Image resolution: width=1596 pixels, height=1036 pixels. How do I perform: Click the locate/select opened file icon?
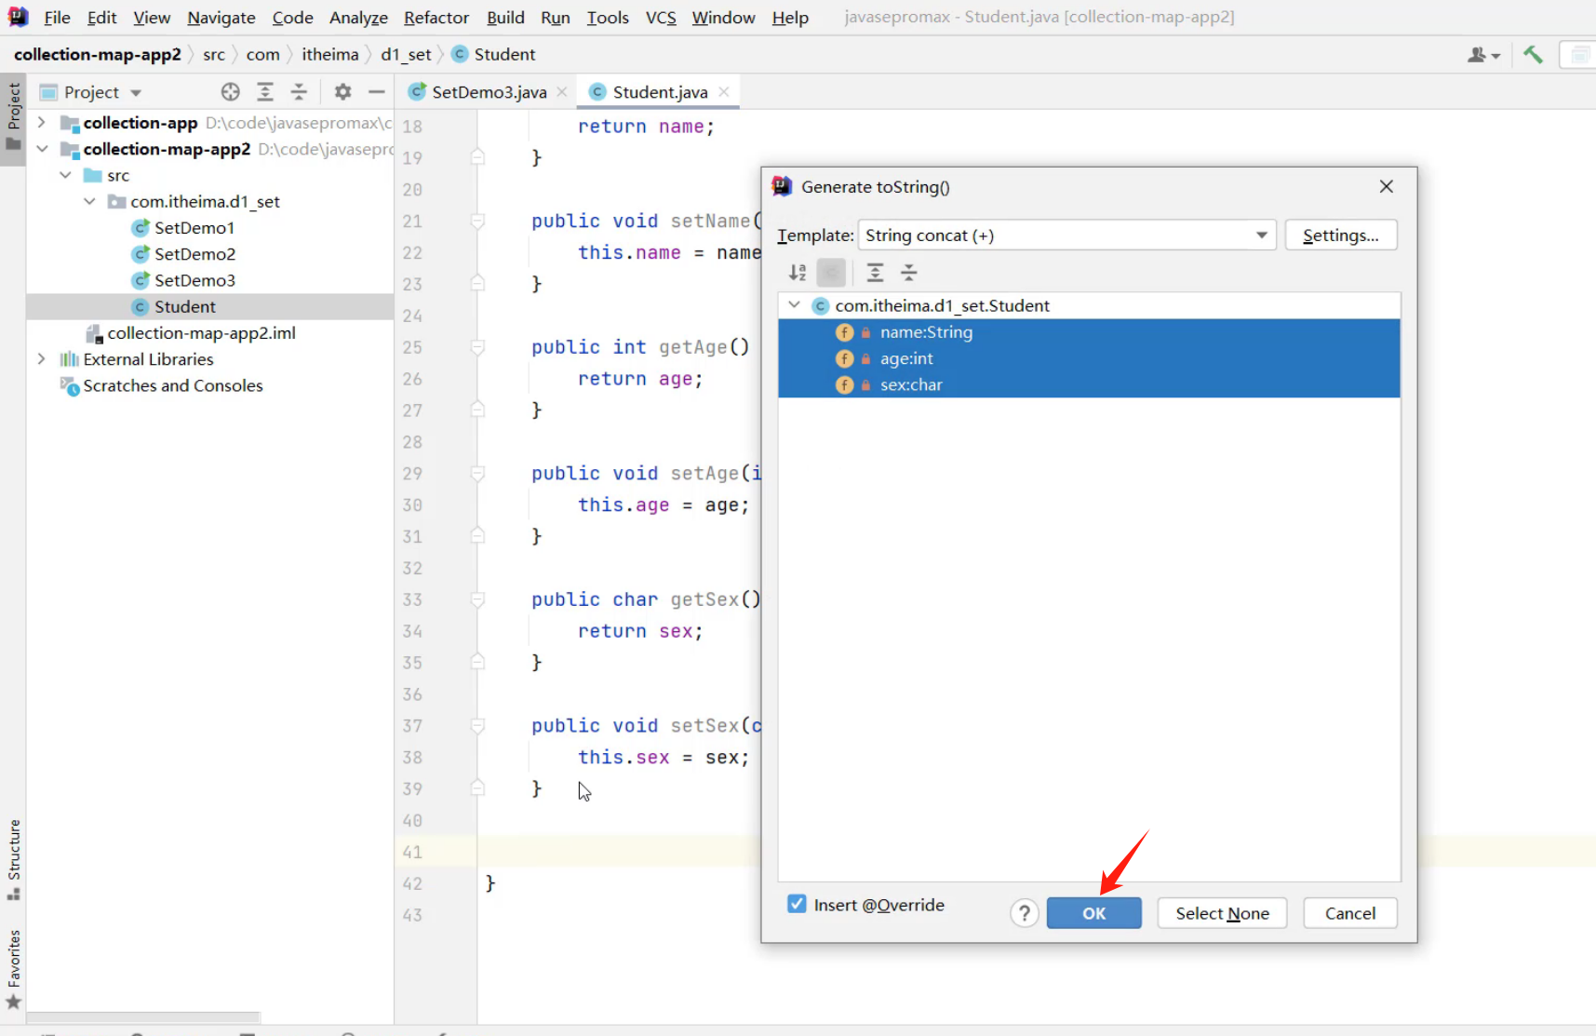(x=231, y=91)
